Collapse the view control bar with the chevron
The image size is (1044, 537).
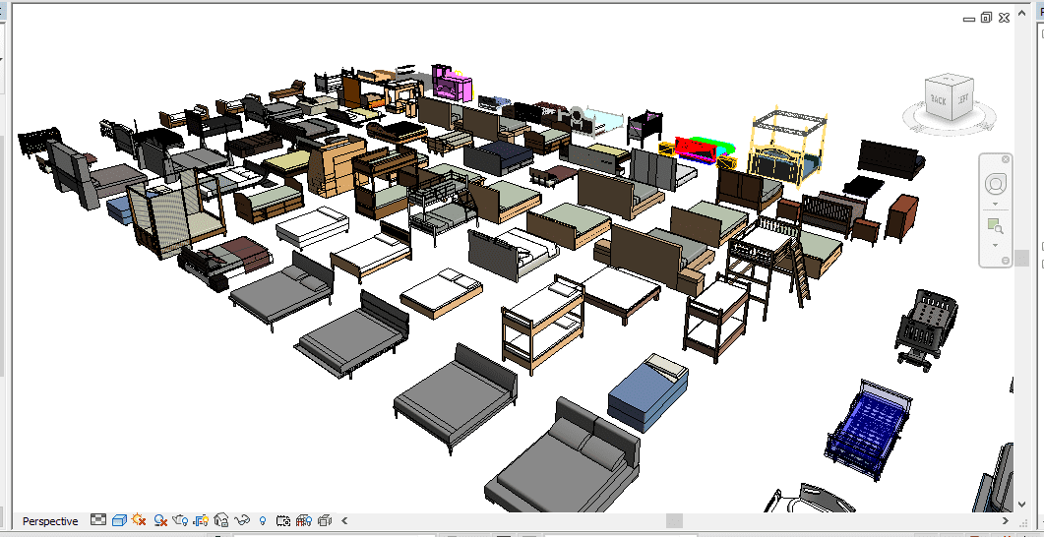tap(343, 520)
